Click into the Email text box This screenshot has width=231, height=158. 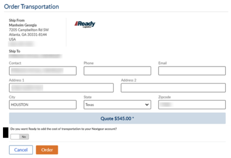(192, 71)
